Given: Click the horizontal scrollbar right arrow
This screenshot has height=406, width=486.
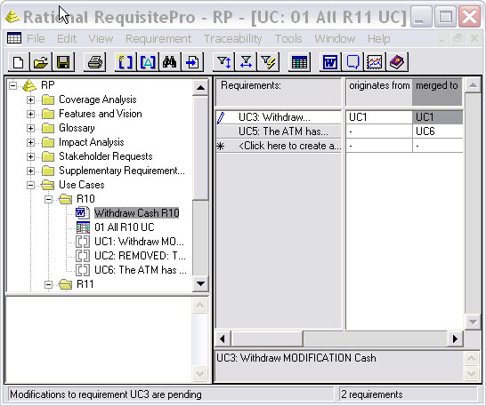Looking at the screenshot, I should 455,338.
